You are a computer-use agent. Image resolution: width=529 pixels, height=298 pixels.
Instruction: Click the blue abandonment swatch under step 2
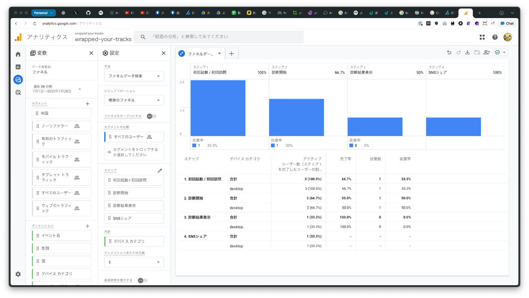273,145
